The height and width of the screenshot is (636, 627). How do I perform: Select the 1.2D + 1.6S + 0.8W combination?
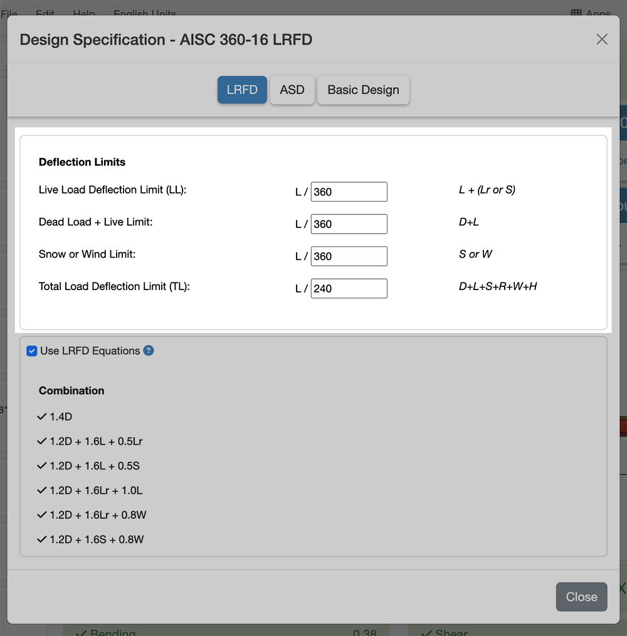[90, 540]
